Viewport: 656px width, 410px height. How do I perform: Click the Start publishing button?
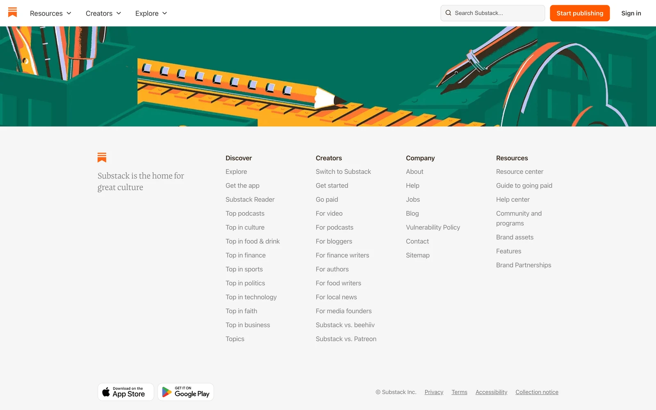580,13
